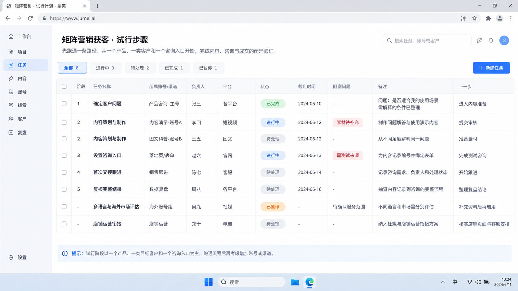
Task: Click the 已完成 status badge
Action: [x=273, y=104]
